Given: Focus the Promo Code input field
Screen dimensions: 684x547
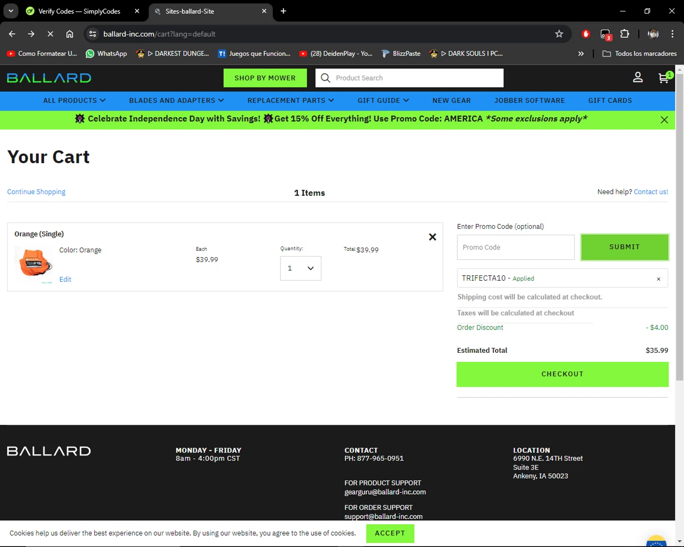Looking at the screenshot, I should pos(516,247).
